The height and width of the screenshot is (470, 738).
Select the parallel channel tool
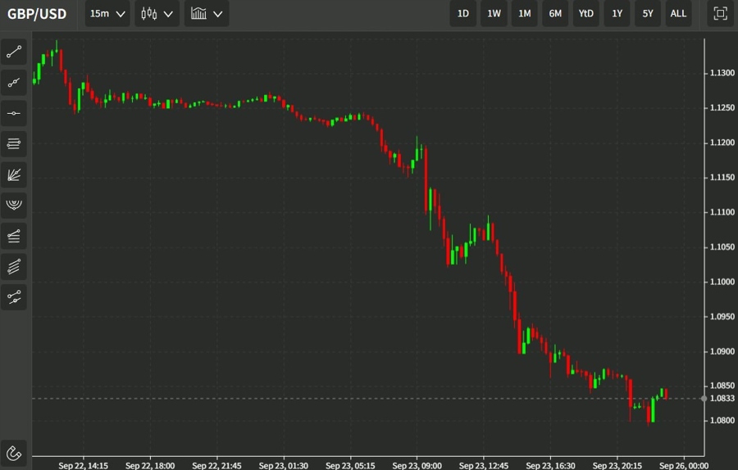pos(14,266)
